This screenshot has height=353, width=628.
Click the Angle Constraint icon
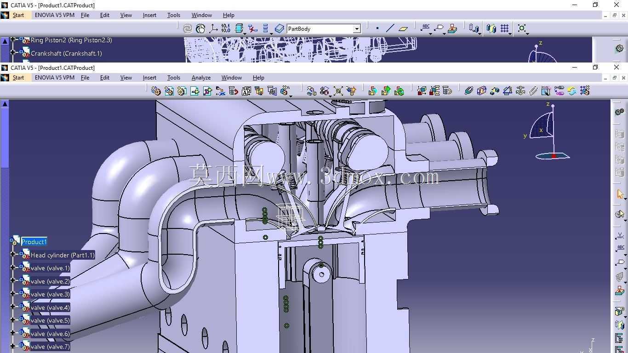tap(507, 91)
